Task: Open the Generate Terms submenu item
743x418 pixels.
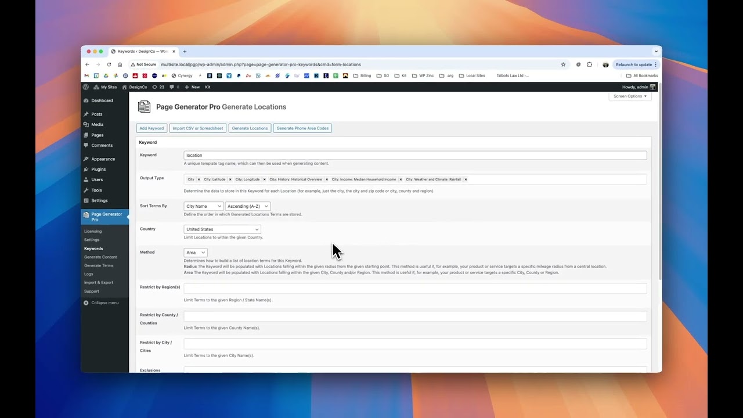Action: coord(99,265)
